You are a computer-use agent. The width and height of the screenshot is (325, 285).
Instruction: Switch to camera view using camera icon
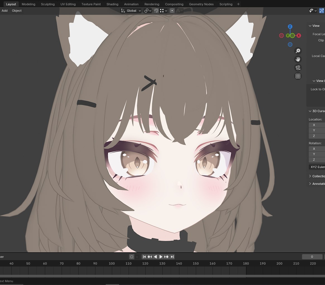(298, 67)
